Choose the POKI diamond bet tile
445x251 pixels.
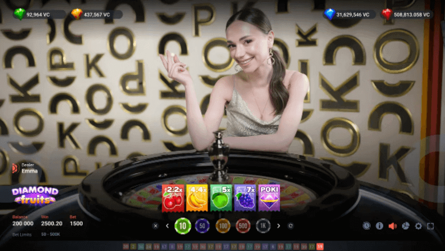coord(269,199)
